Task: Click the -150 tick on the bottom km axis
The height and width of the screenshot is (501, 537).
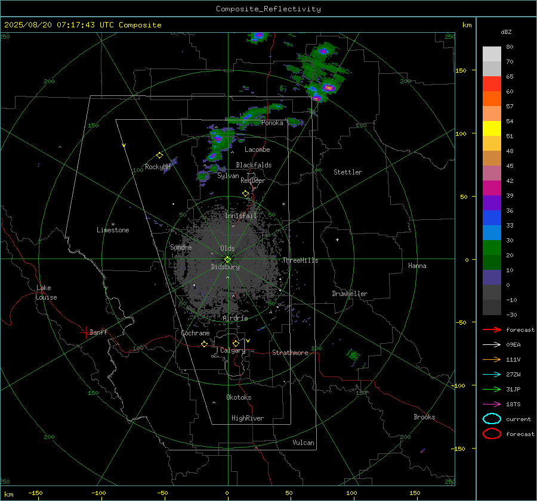Action: click(x=35, y=493)
